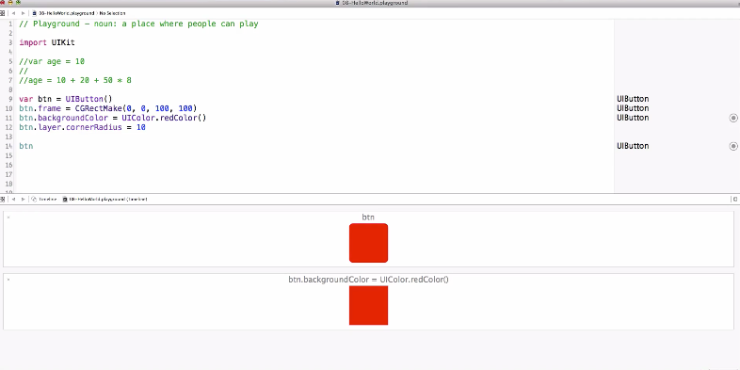Click Value History circle for backgroundColor line
Screen dimensions: 740x370
[x=732, y=118]
